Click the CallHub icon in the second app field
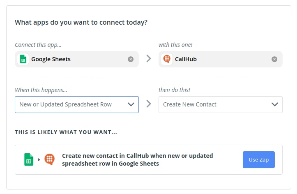Viewport: 297px width, 194px height. coord(167,59)
